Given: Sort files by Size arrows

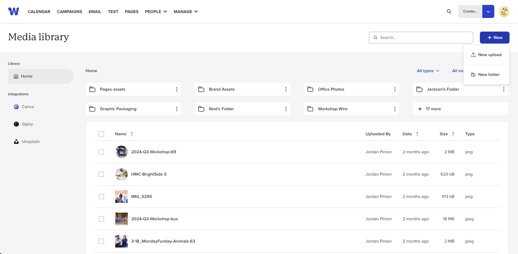Looking at the screenshot, I should [453, 134].
